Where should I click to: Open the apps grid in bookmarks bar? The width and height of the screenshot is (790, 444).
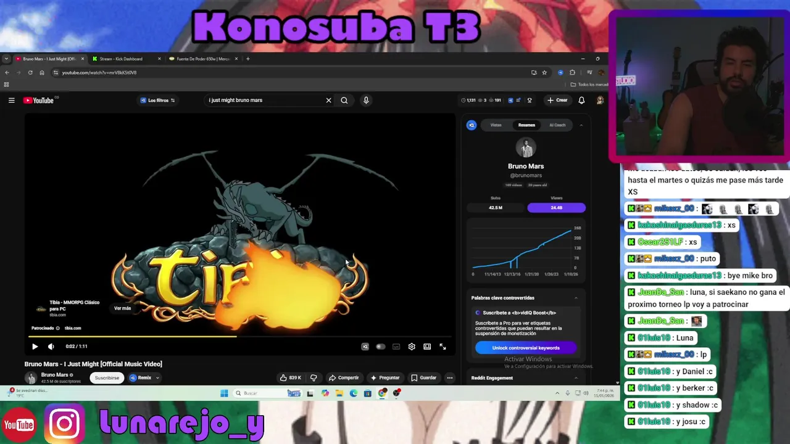point(6,84)
